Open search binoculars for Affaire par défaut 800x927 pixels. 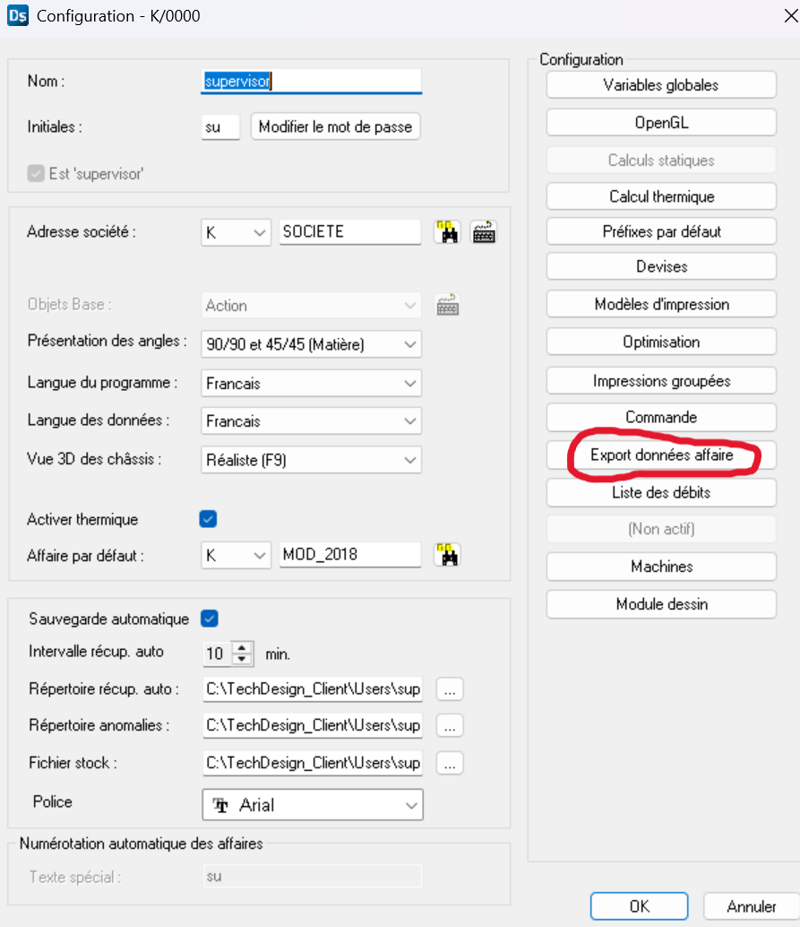point(446,554)
